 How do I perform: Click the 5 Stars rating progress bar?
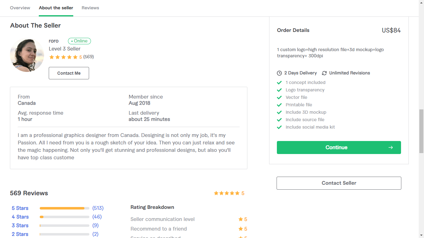[64, 208]
